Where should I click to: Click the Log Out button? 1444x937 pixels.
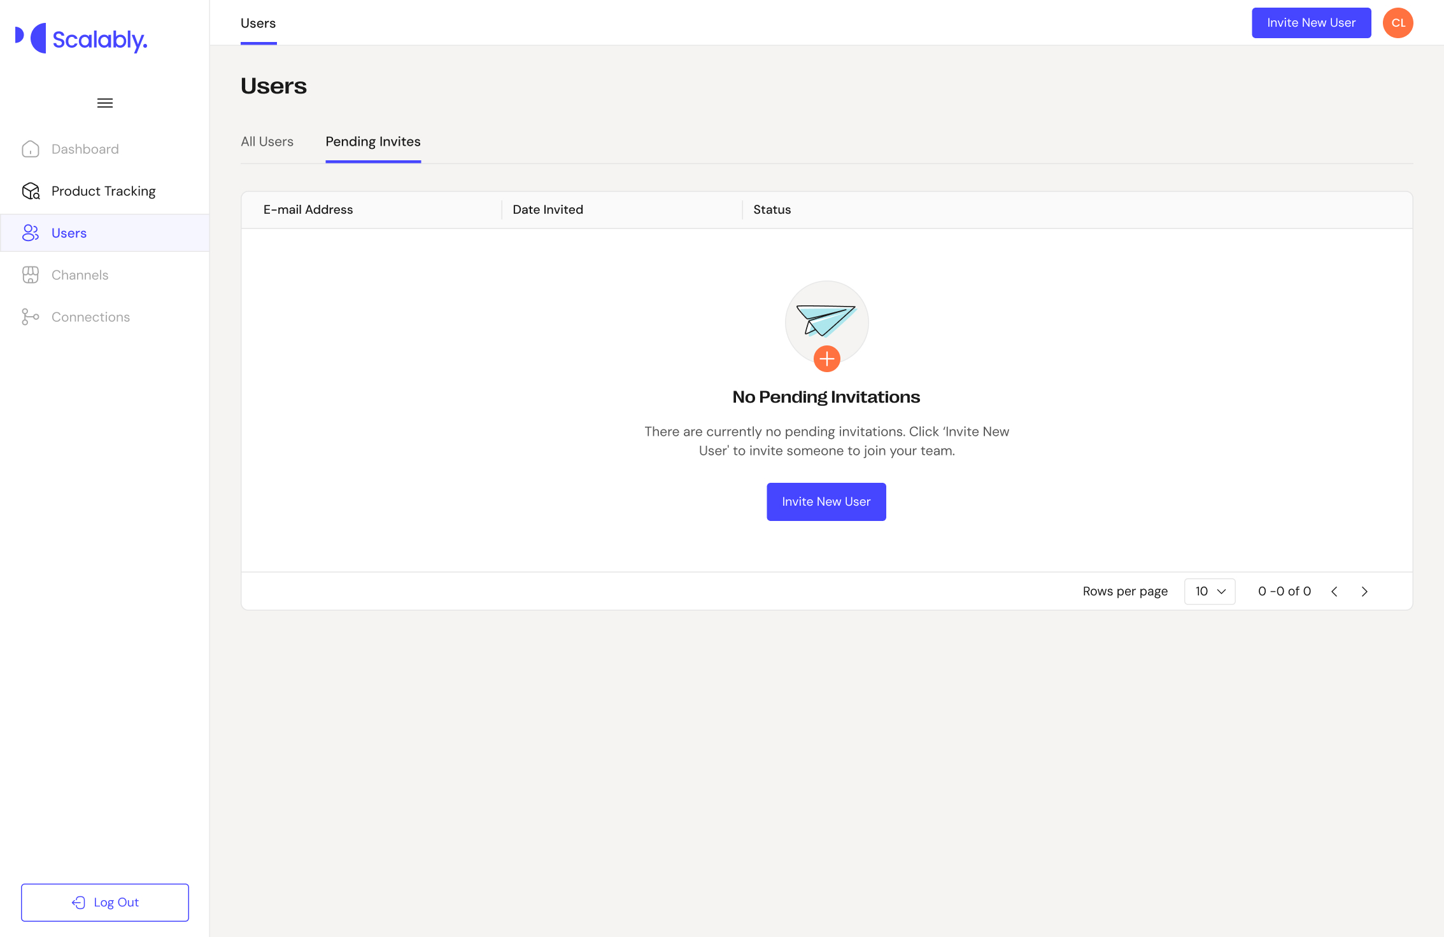(x=105, y=902)
